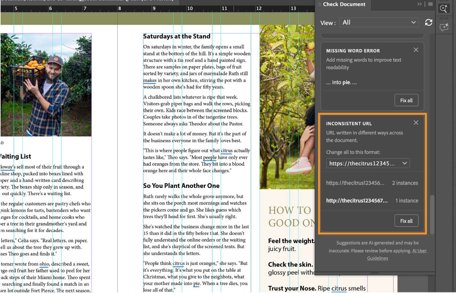
Task: Click the 'Trust your Nose.' bold text
Action: click(x=292, y=288)
